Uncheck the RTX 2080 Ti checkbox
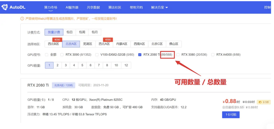This screenshot has height=129, width=274. 140,54
